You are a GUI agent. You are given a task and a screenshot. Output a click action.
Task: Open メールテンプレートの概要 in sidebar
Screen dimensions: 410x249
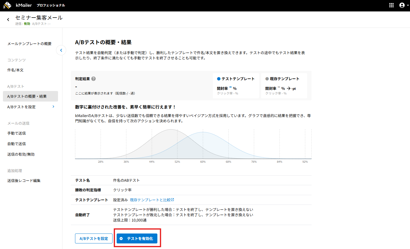pos(29,44)
